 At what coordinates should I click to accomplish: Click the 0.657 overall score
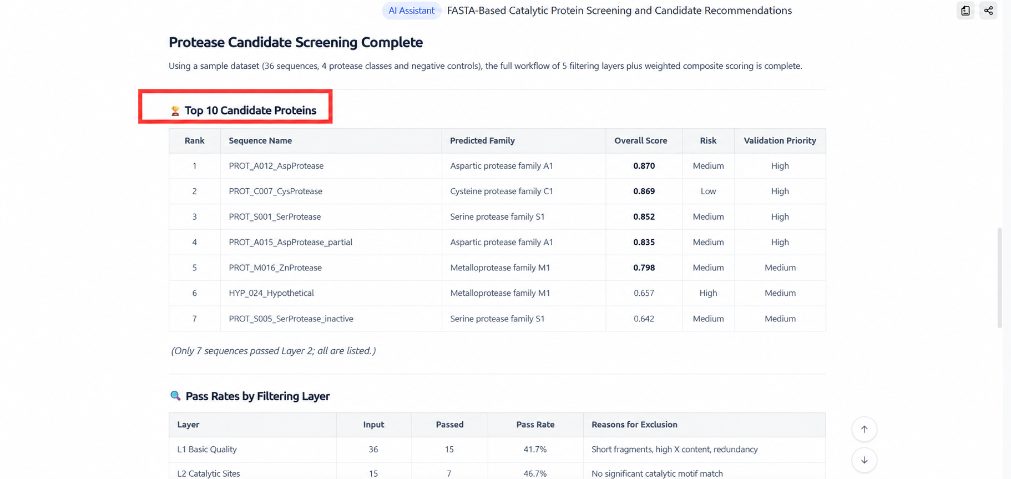tap(644, 293)
